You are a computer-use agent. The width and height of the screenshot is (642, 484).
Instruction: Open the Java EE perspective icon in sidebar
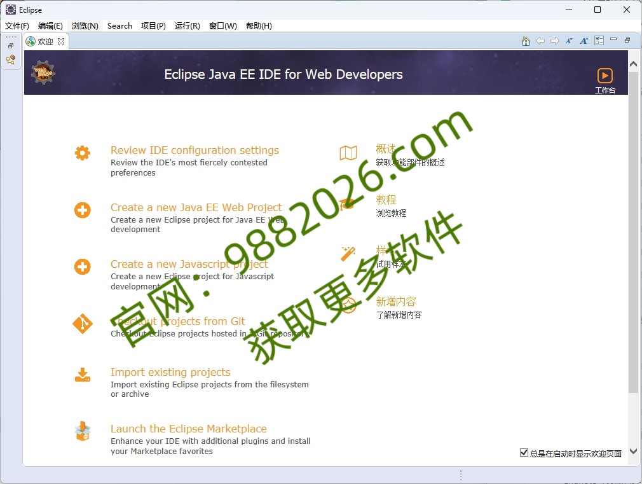click(x=10, y=59)
